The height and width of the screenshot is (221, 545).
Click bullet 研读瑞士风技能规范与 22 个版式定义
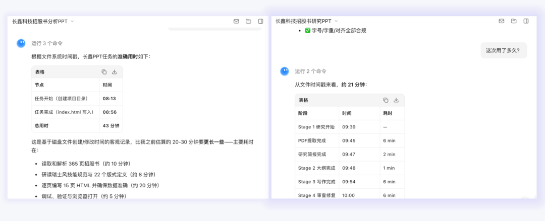click(98, 175)
